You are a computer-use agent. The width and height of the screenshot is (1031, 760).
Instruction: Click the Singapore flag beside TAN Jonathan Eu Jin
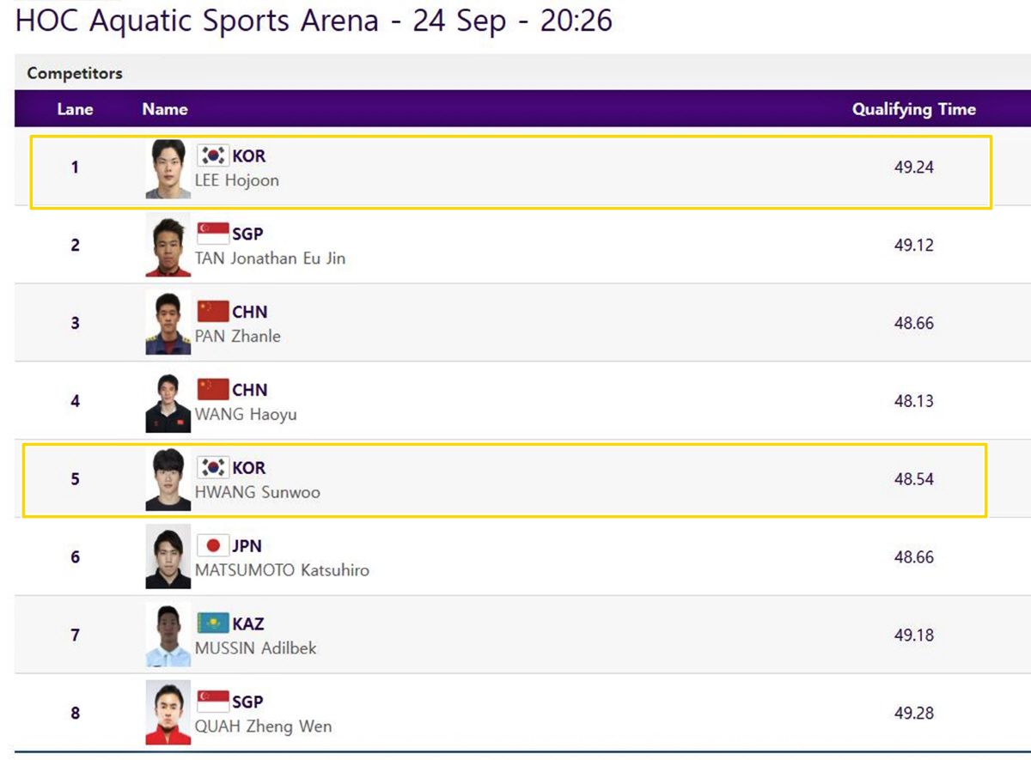click(213, 234)
